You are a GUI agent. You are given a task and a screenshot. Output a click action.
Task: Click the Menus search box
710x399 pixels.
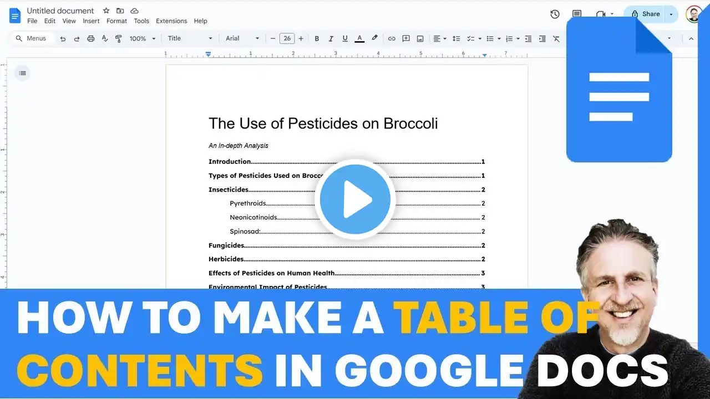pyautogui.click(x=32, y=39)
